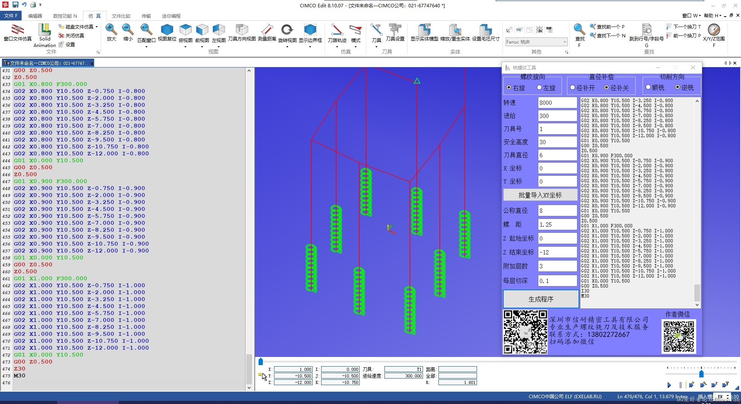Click 刀路轨迹 toolpath icon
The width and height of the screenshot is (741, 404).
[337, 29]
